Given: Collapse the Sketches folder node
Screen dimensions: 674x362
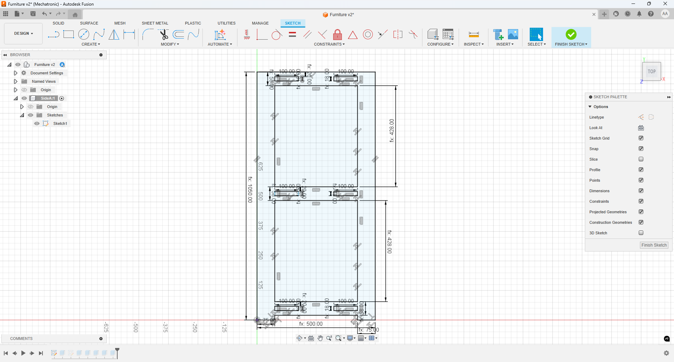Looking at the screenshot, I should [22, 115].
